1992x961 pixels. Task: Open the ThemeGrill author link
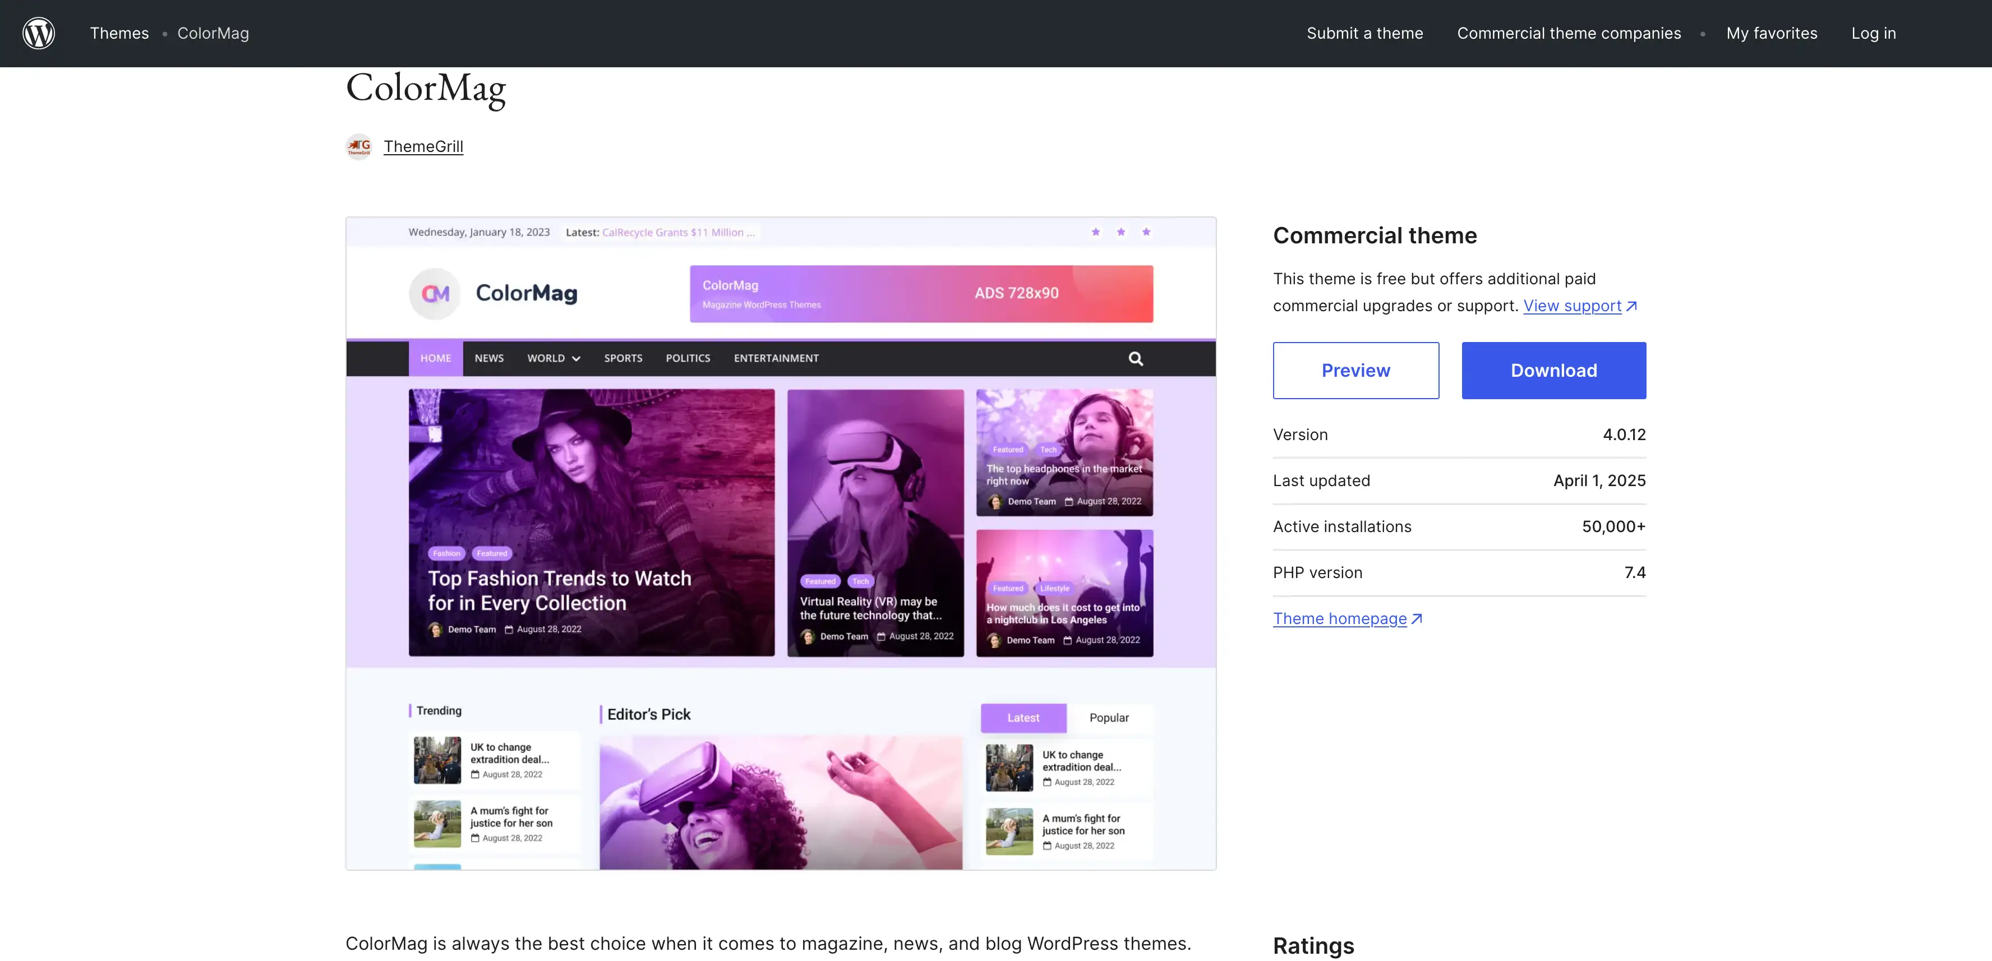423,146
